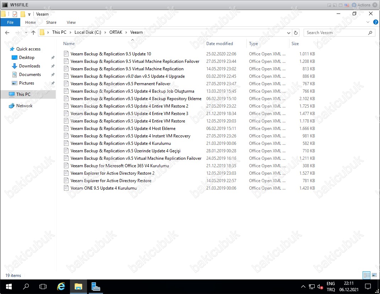Click the file icon of the Permanent Failover document
380x294 pixels.
pyautogui.click(x=66, y=83)
